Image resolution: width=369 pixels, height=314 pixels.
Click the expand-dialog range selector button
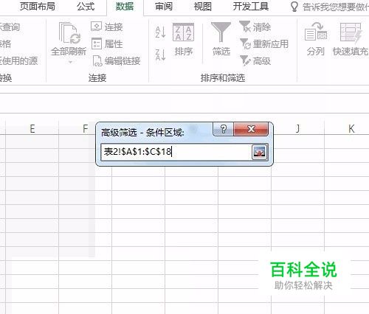click(260, 152)
